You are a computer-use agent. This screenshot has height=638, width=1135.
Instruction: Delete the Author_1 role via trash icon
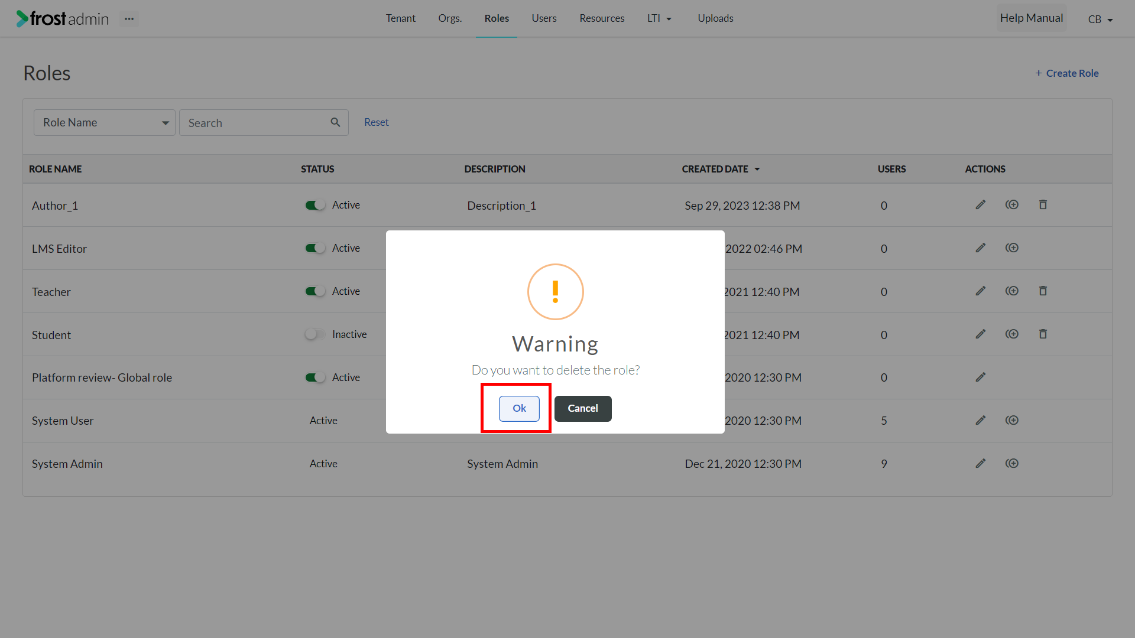tap(1043, 204)
